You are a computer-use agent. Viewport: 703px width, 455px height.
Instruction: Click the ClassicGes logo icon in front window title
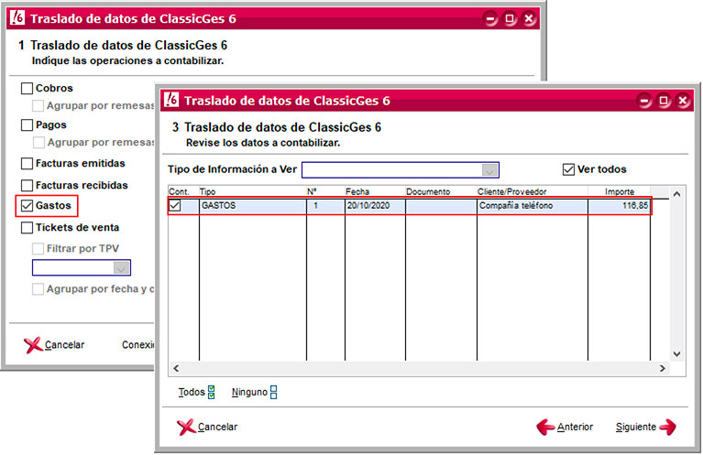pos(171,101)
